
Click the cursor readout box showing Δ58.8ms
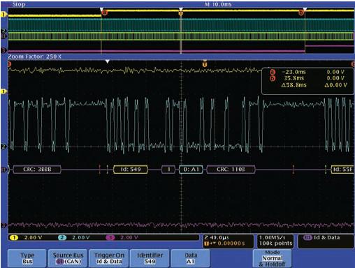click(307, 81)
